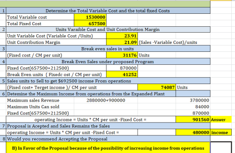Click the yellow 'income' cell
This screenshot has height=153, width=235.
click(x=221, y=133)
